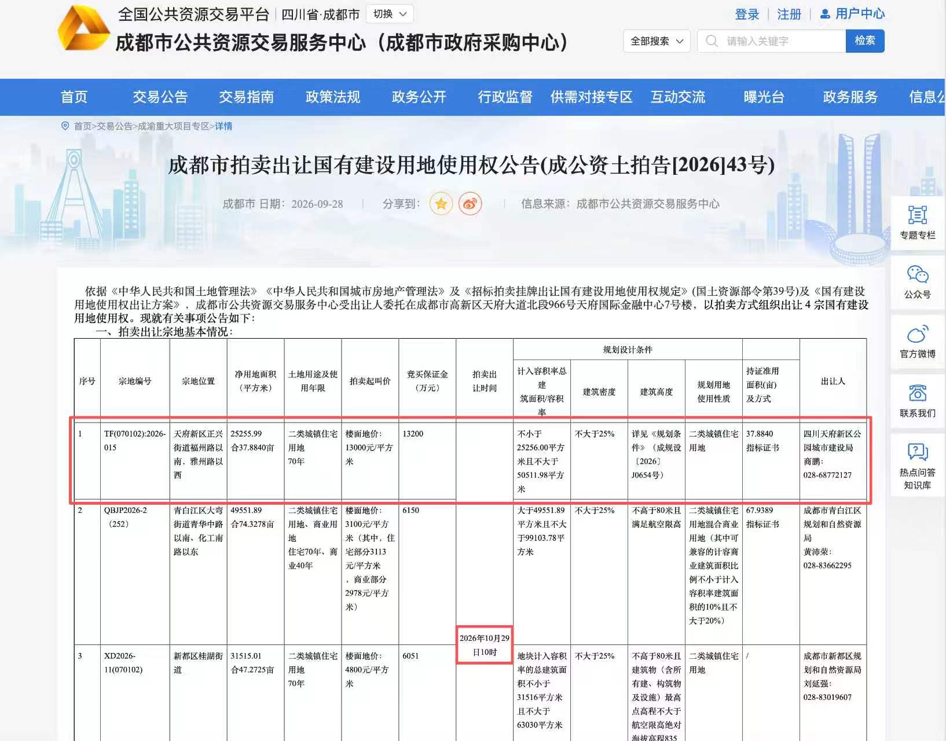Screen dimensions: 946x741
Task: Click the 2026年10月29日10时 auction time cell
Action: (x=485, y=645)
